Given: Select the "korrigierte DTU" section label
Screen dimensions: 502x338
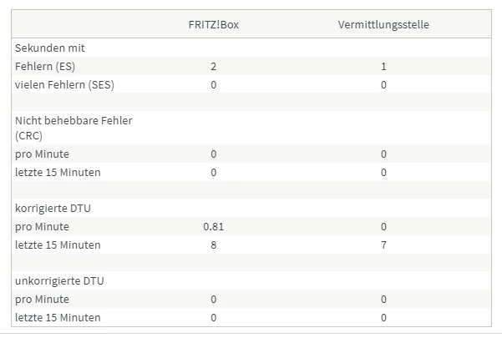Looking at the screenshot, I should click(53, 208).
